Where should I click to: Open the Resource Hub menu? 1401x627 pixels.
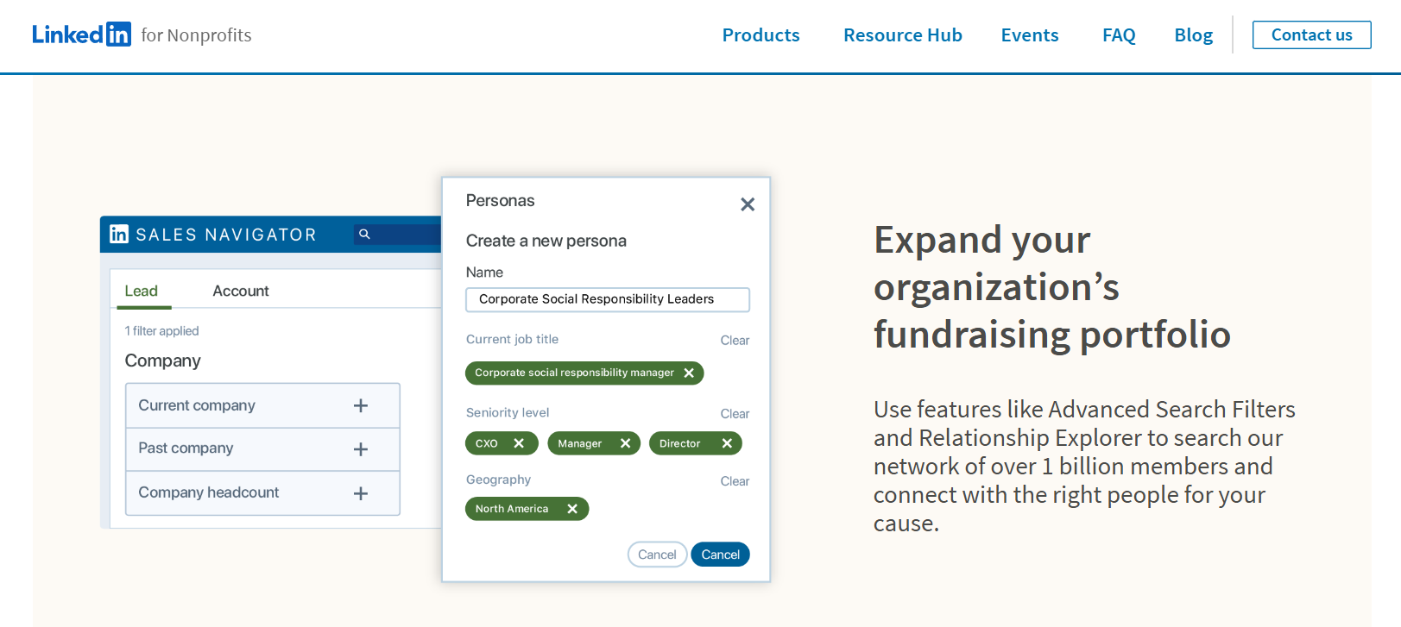coord(902,35)
